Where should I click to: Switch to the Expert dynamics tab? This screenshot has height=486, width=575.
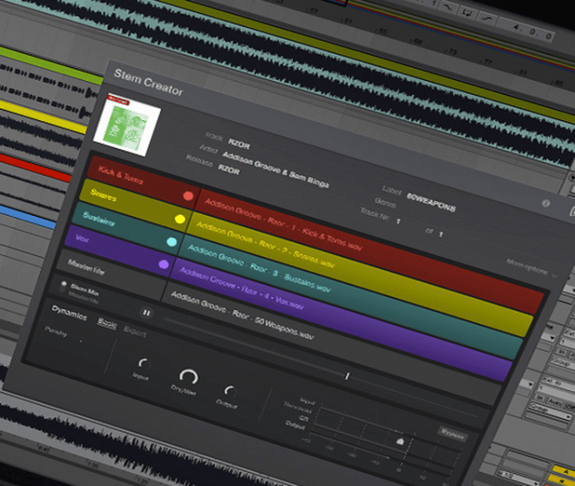(135, 331)
